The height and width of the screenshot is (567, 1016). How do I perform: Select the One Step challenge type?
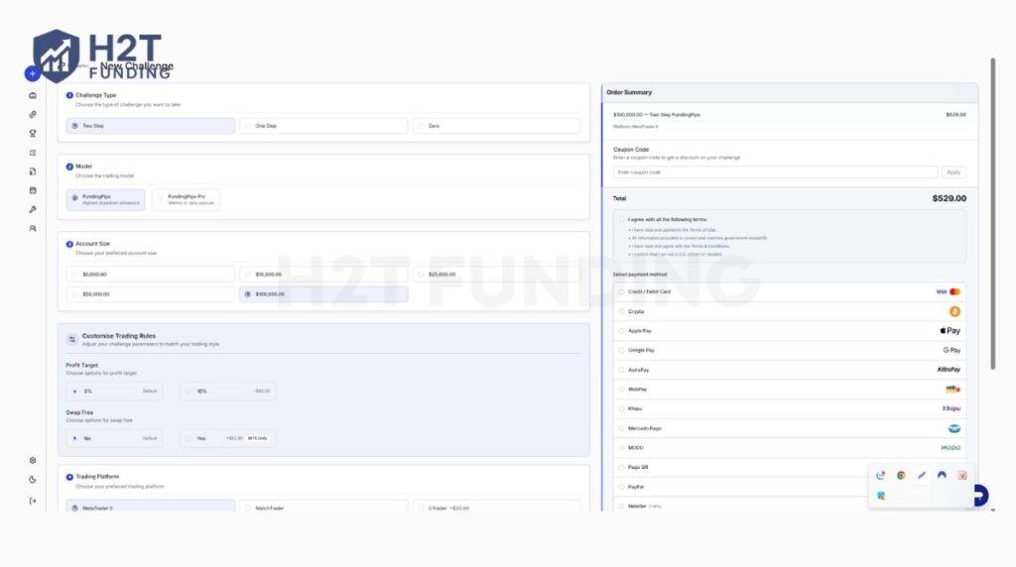(323, 126)
